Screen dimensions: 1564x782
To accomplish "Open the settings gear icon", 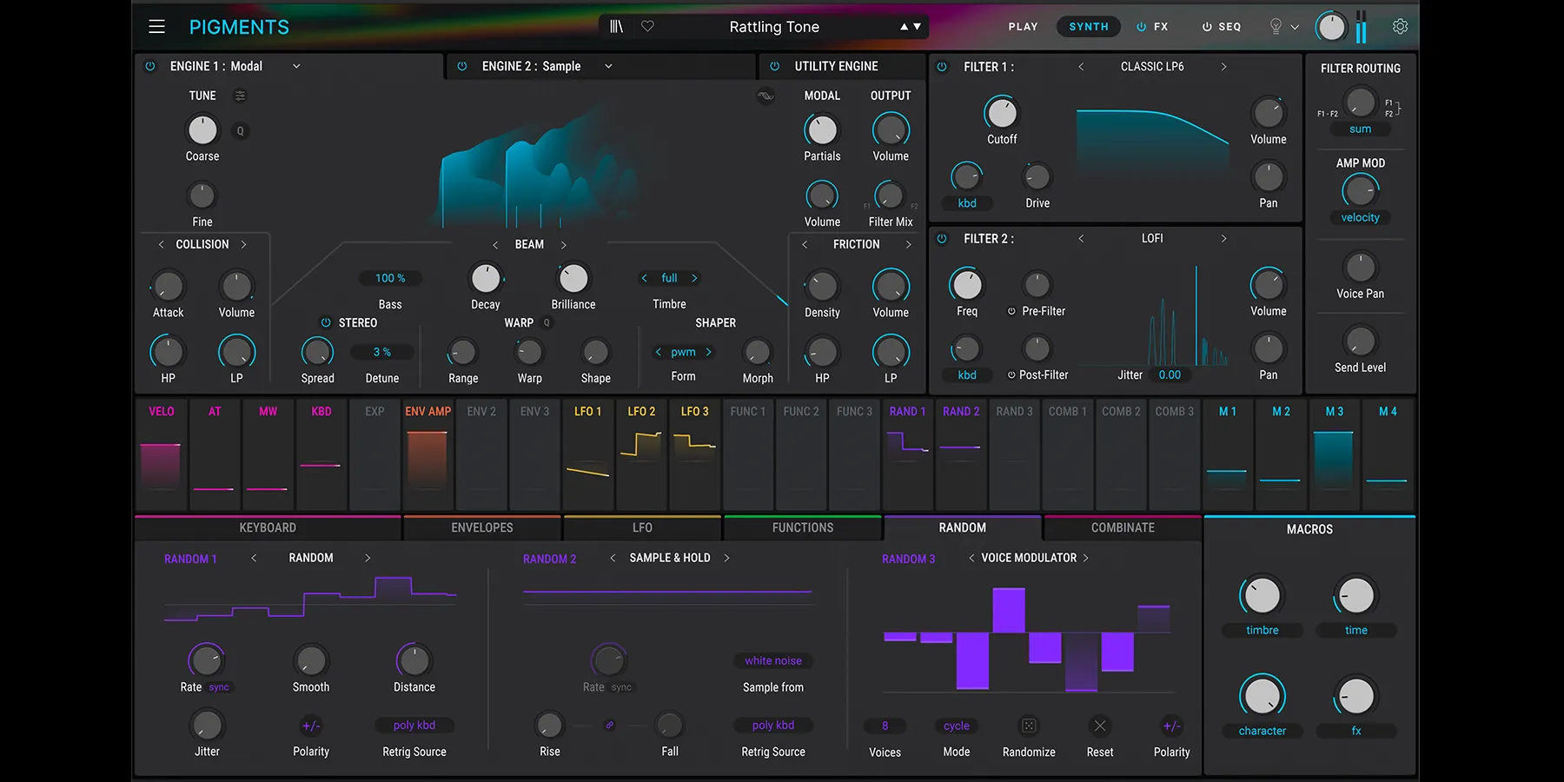I will [1400, 27].
